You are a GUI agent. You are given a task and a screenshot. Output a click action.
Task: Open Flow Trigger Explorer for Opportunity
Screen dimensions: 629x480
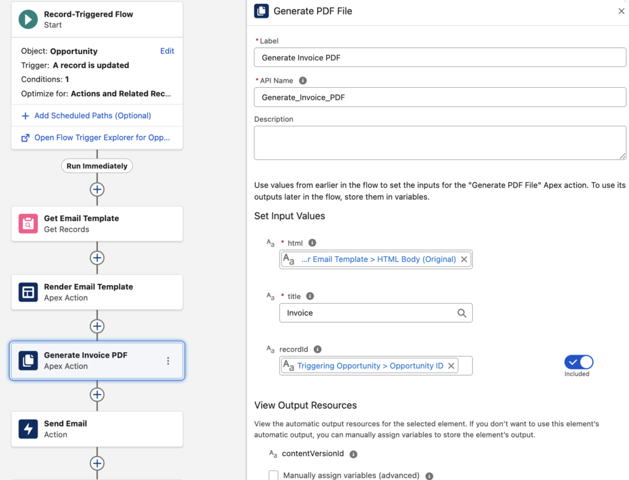(x=97, y=138)
